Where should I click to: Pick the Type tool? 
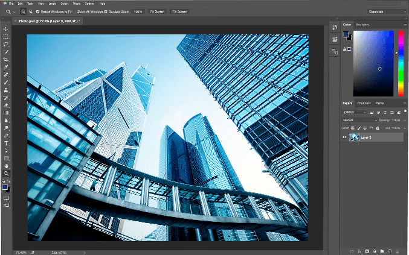(x=6, y=143)
